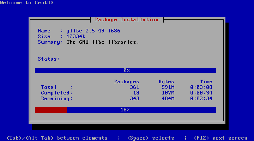Click the 0% package progress bar
The width and height of the screenshot is (254, 141).
click(125, 70)
